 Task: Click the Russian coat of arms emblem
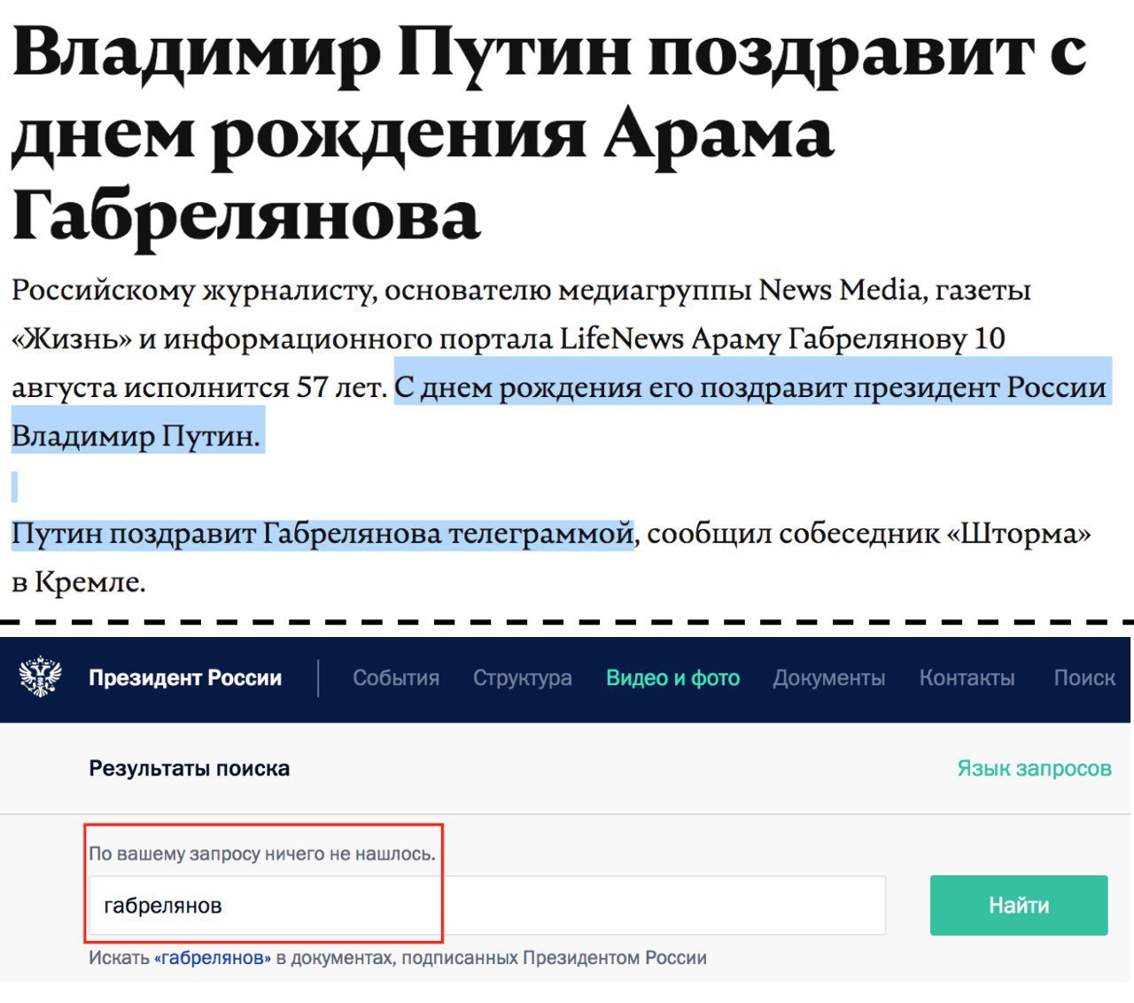click(41, 678)
